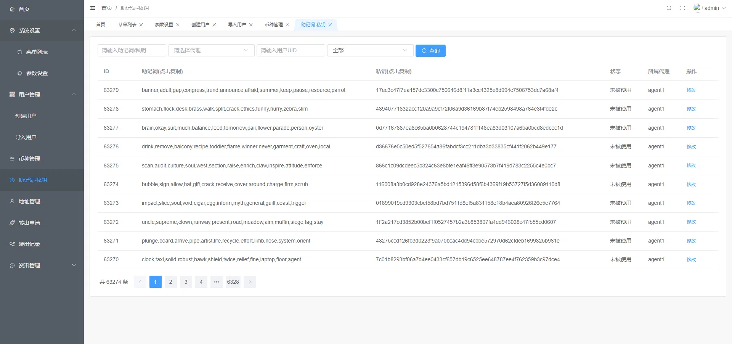The width and height of the screenshot is (732, 344).
Task: Go to page 6328 in pagination
Action: point(233,282)
